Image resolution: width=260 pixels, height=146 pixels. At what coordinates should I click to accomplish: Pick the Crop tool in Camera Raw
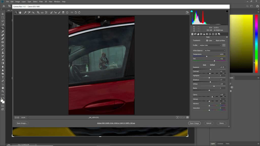[x=38, y=12]
